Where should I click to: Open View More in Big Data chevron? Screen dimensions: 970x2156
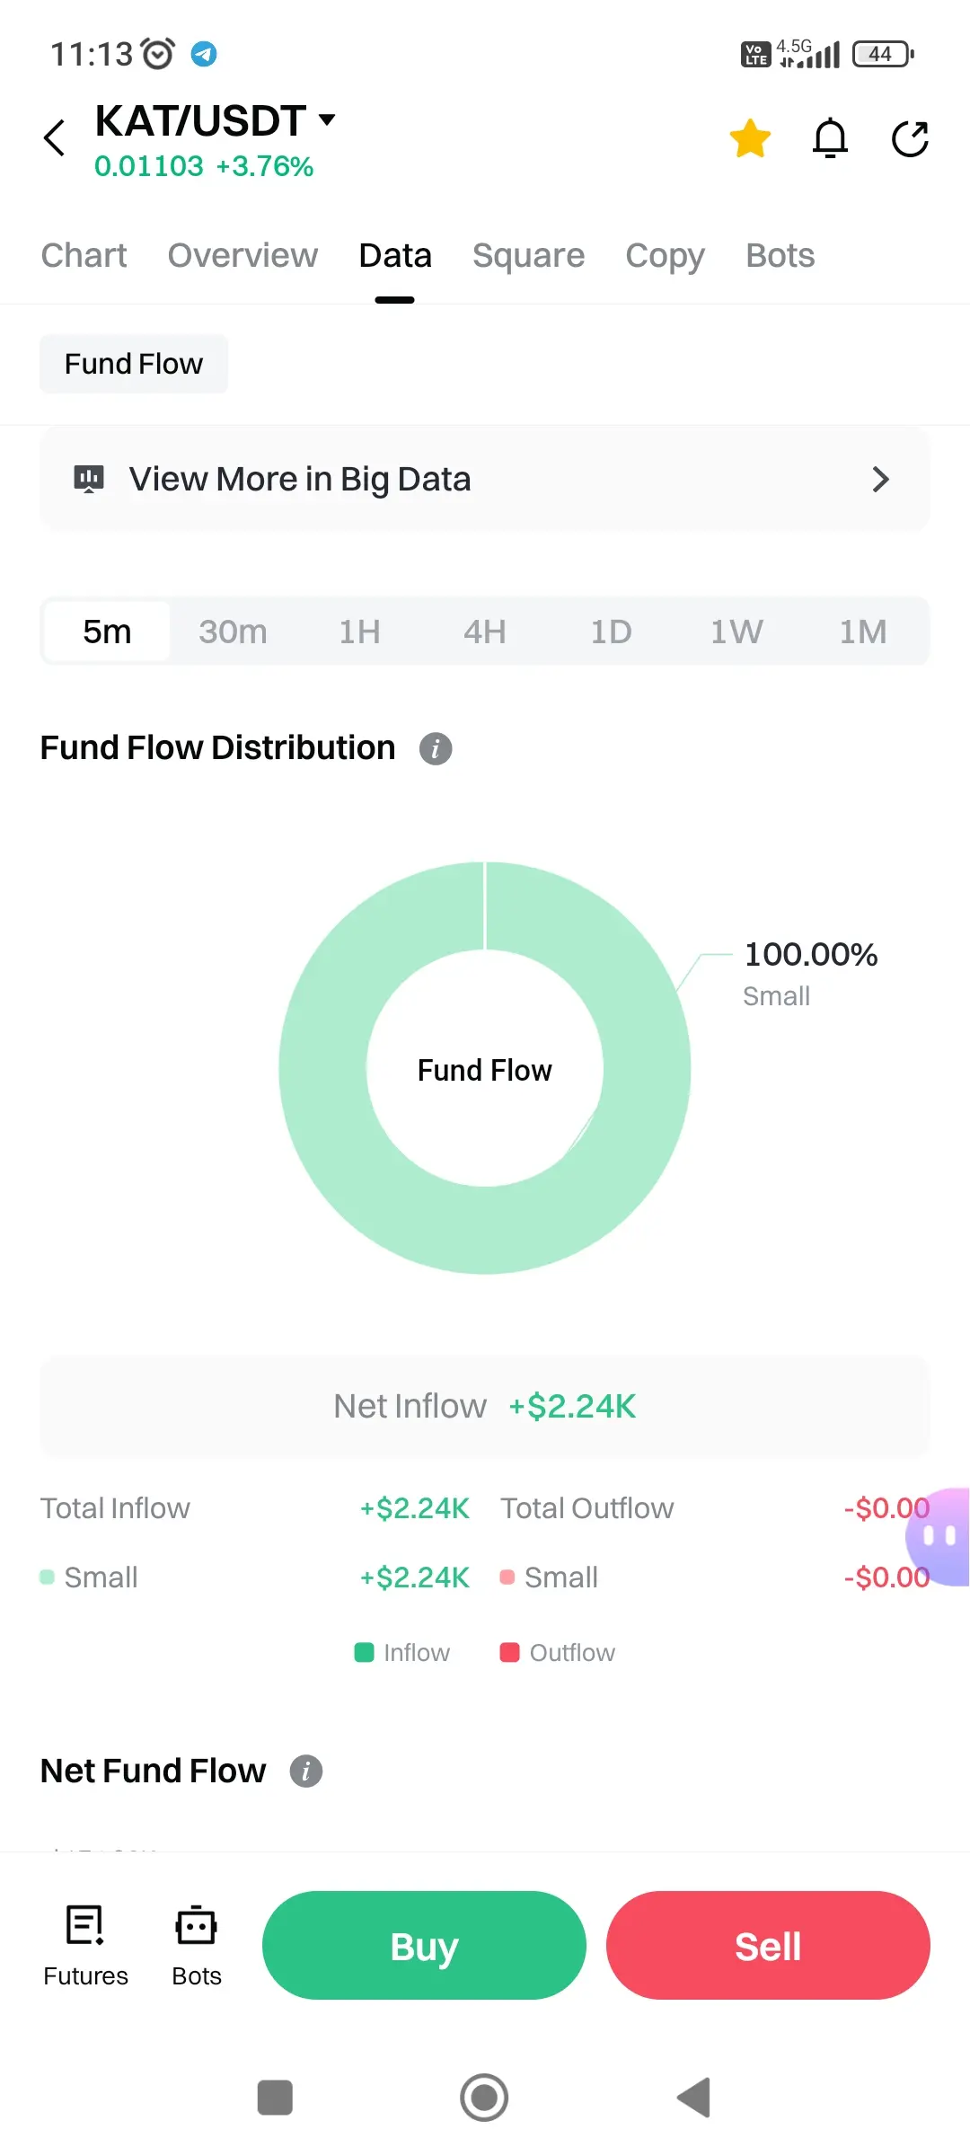click(880, 480)
